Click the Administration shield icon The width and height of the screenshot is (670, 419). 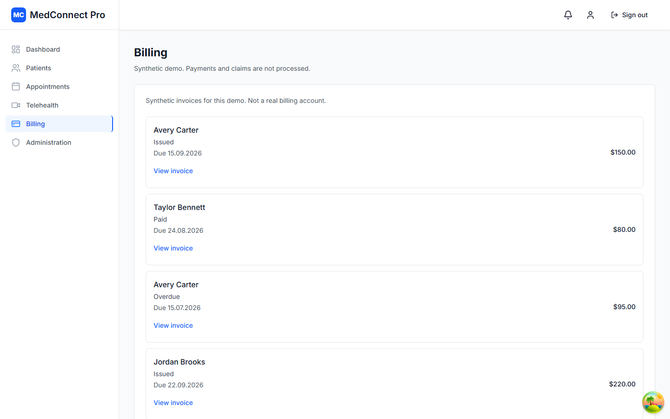(x=16, y=142)
